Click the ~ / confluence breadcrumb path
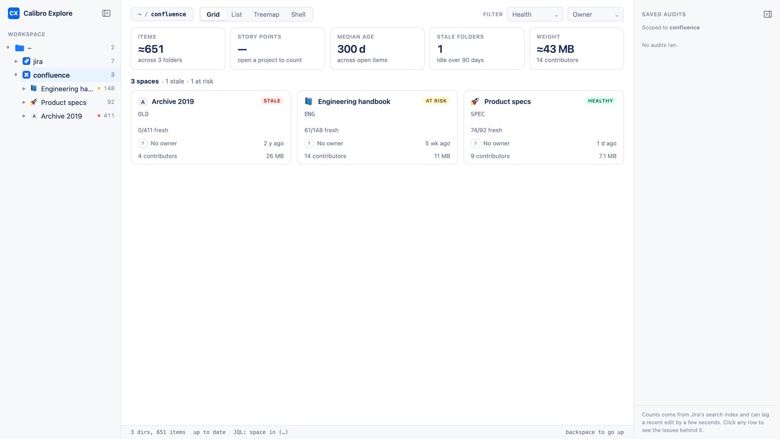The width and height of the screenshot is (780, 439). [162, 15]
